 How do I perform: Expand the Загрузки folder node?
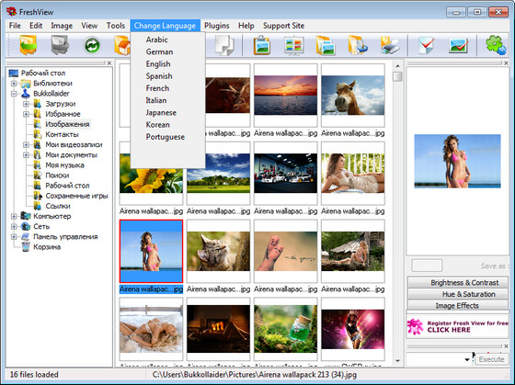pos(26,104)
